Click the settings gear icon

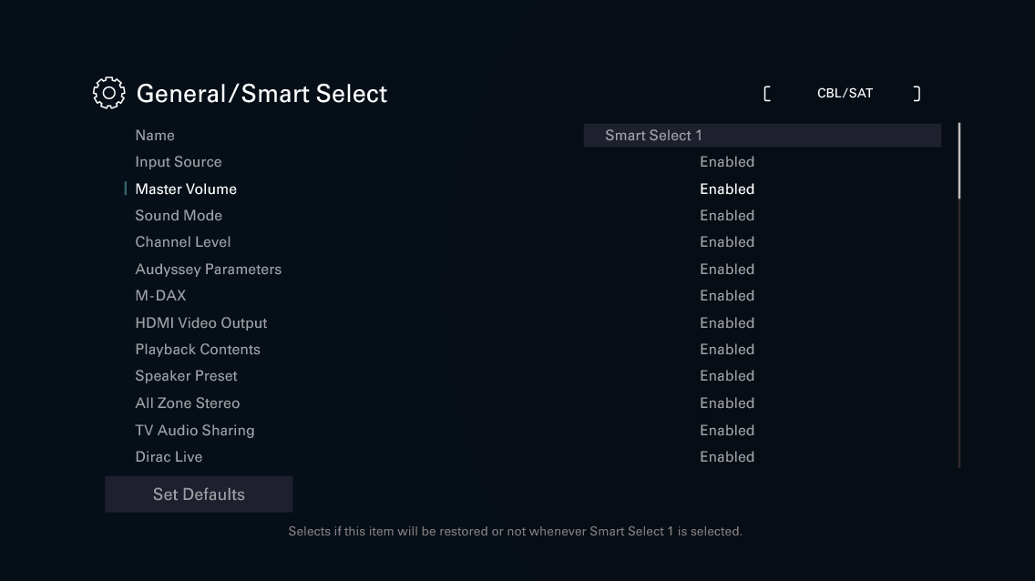click(108, 92)
